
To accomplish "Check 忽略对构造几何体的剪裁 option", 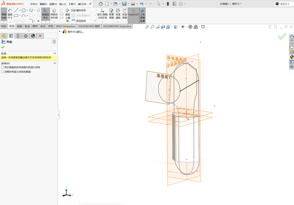I will 3,72.
